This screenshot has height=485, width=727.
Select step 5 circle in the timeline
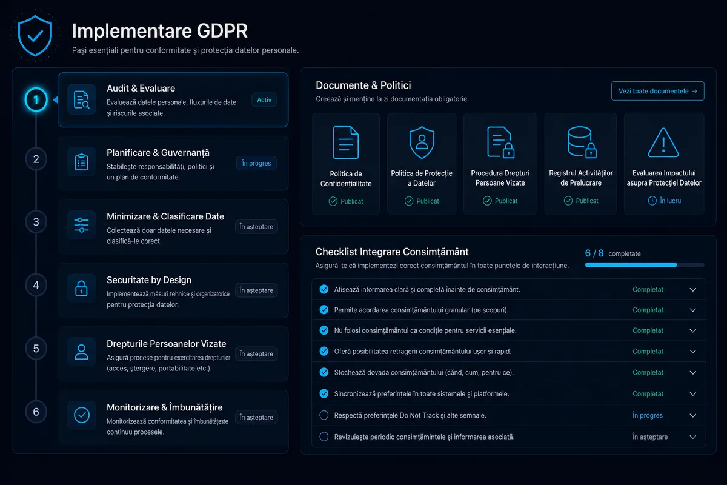coord(36,349)
